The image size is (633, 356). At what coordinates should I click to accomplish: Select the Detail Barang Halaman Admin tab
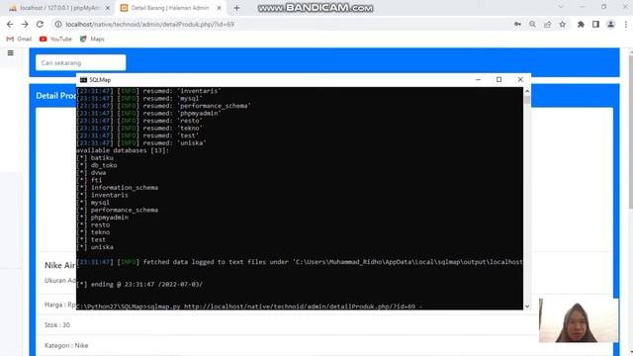[x=170, y=8]
